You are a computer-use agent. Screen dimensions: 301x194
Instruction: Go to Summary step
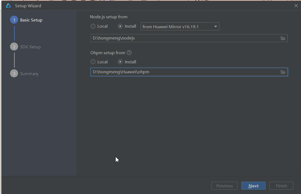24,74
